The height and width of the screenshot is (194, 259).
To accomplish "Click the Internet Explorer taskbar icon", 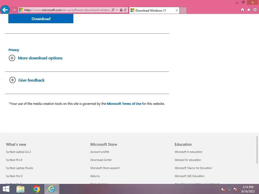I will [x=51, y=189].
